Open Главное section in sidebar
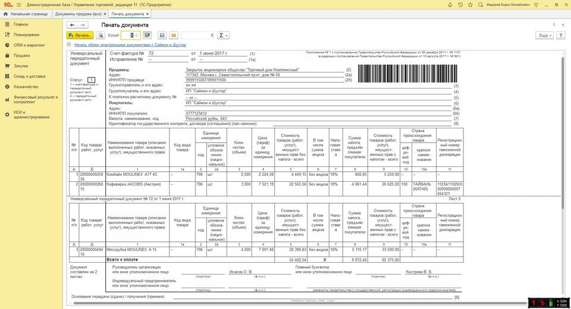This screenshot has width=571, height=309. tap(21, 24)
